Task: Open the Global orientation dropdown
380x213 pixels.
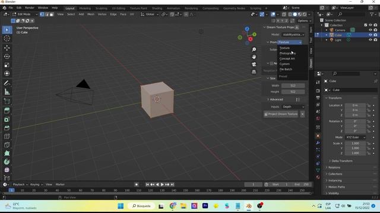Action: [150, 14]
